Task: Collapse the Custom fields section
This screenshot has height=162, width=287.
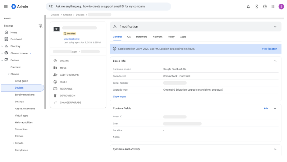Action: click(x=275, y=109)
